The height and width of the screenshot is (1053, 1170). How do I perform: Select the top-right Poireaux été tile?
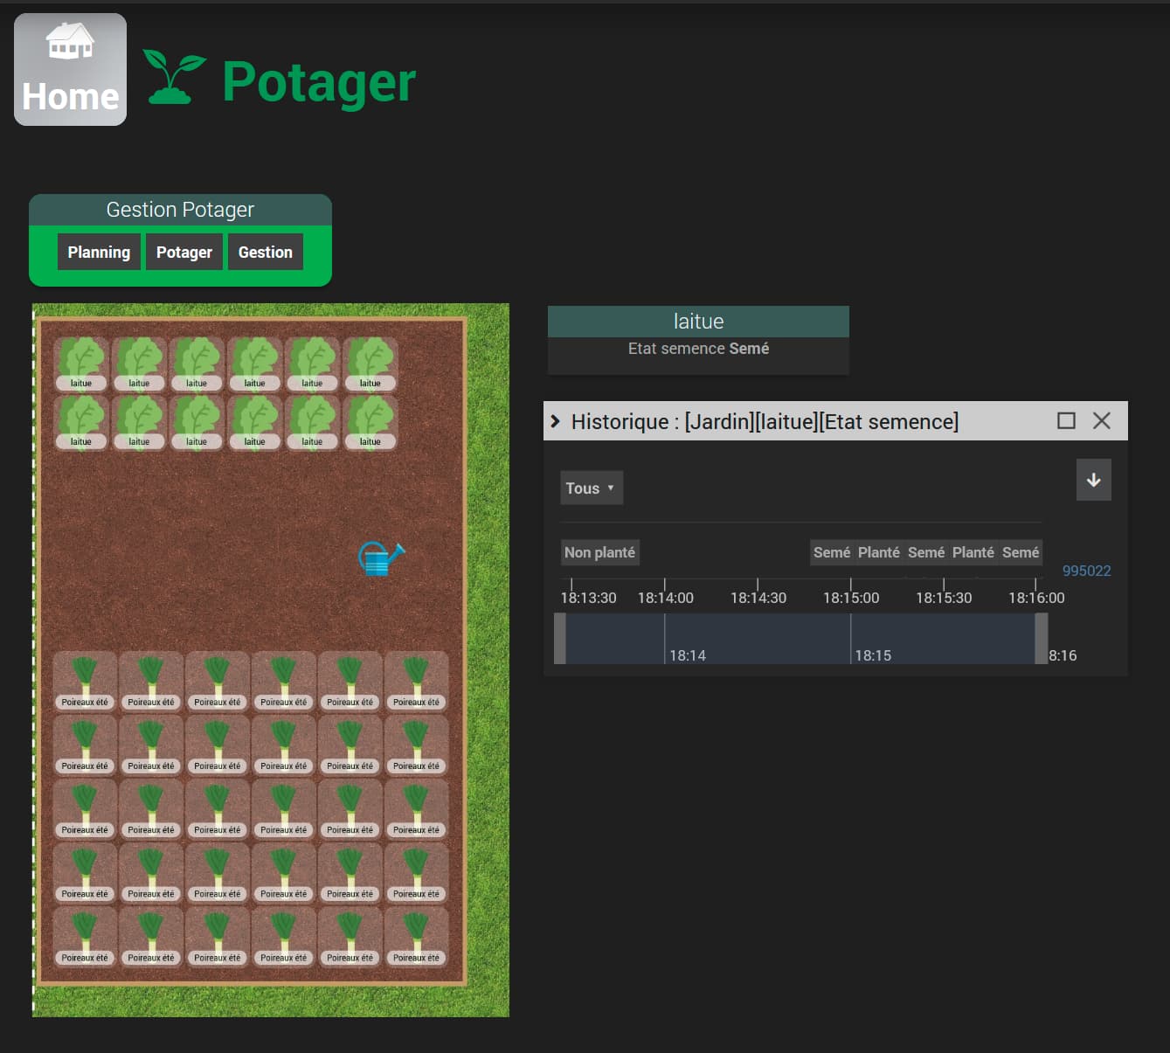coord(417,682)
